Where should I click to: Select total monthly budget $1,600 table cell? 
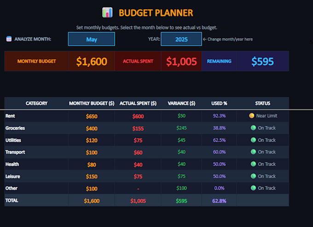click(92, 201)
